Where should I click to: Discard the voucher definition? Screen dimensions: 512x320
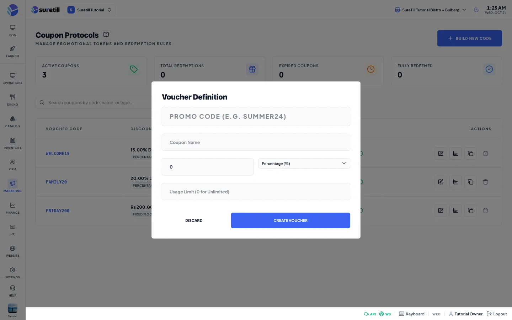(194, 220)
